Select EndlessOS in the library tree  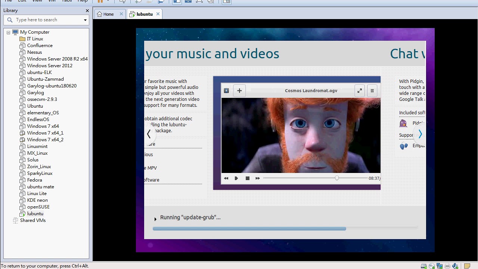(x=38, y=120)
